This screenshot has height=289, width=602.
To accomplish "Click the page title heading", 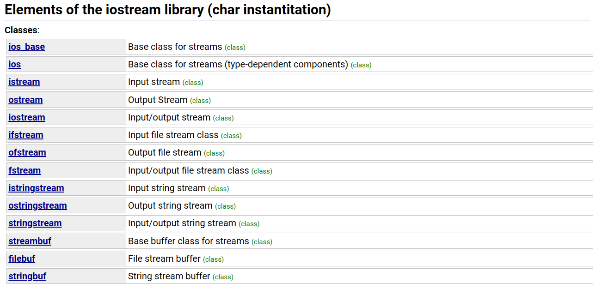I will [x=167, y=9].
